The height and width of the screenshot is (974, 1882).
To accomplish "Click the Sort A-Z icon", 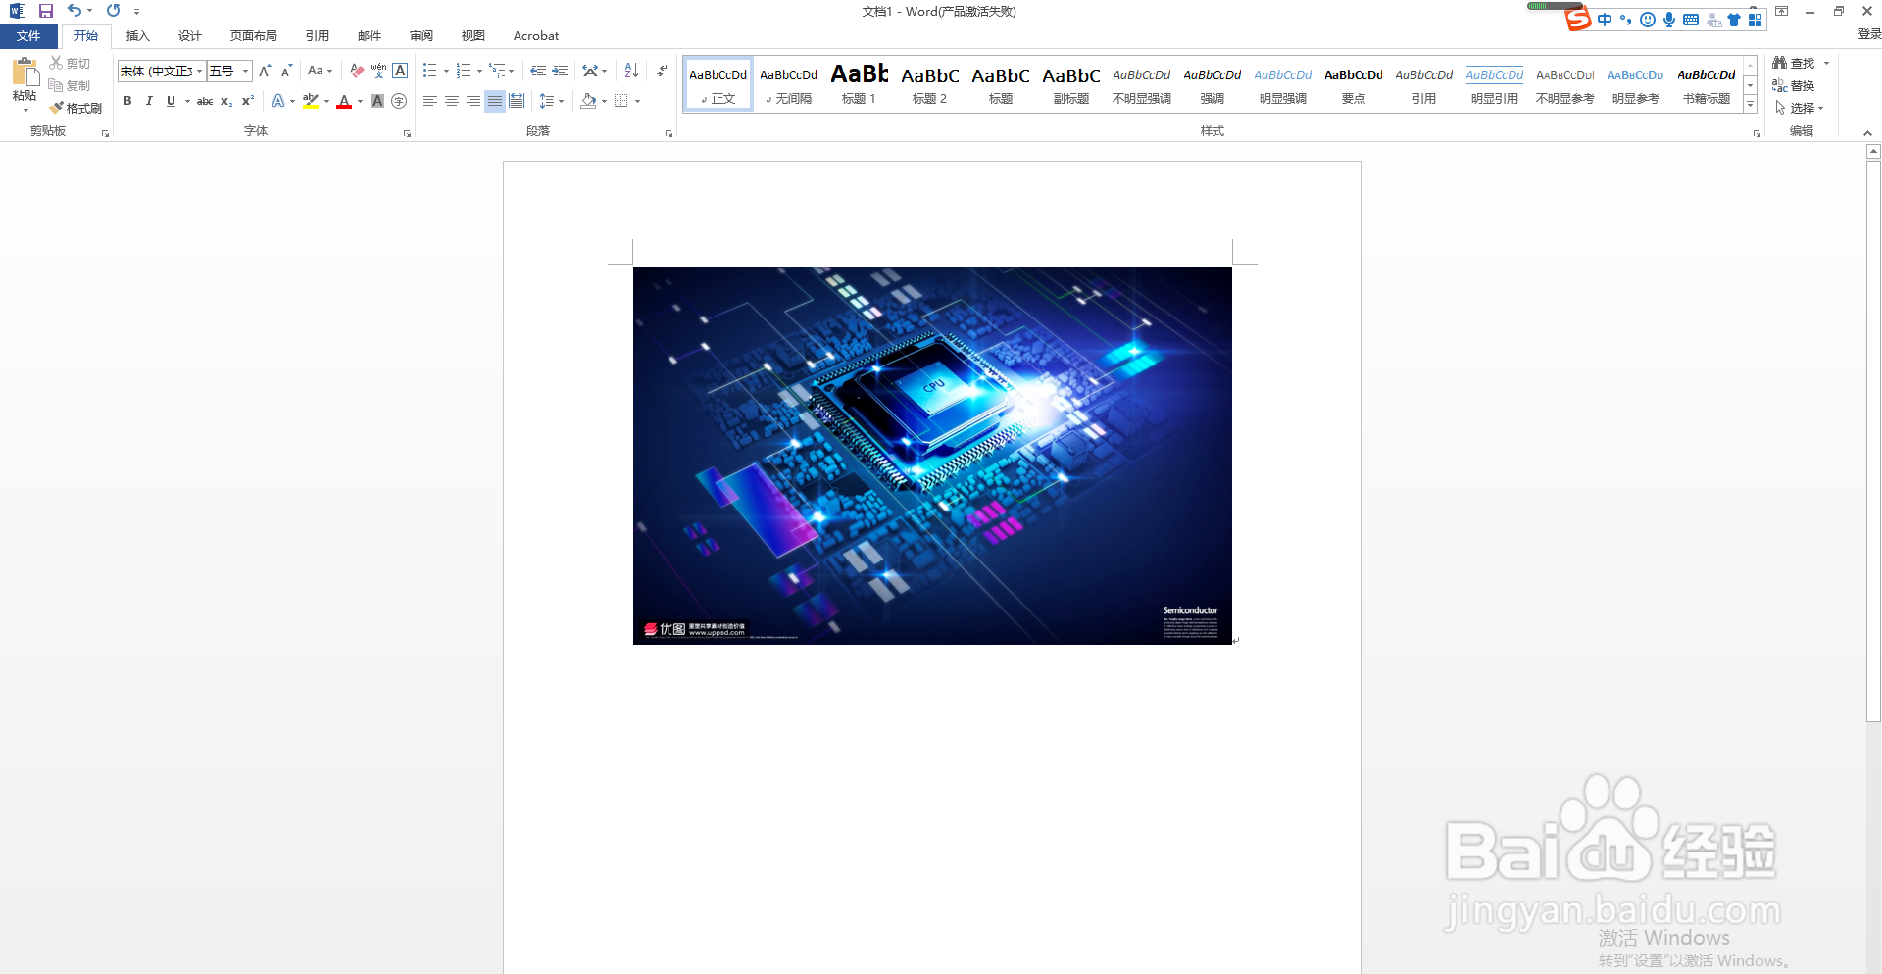I will tap(631, 71).
